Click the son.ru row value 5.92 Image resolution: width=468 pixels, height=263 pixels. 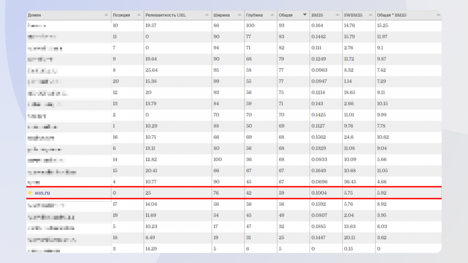point(382,193)
